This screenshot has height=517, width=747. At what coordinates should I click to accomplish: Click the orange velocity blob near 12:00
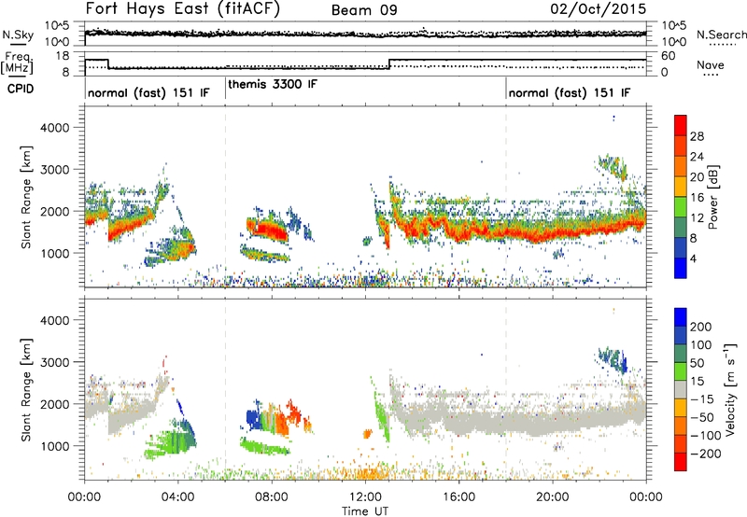[367, 434]
